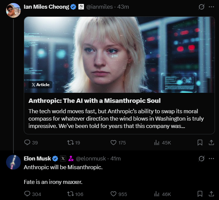Repost Ian Miles Cheong's article post
The height and width of the screenshot is (200, 219).
[70, 142]
